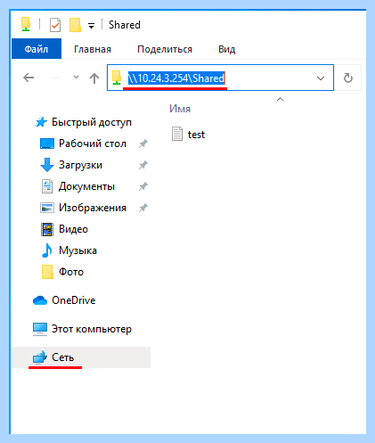Click the Быстрый доступ star icon
375x443 pixels.
pyautogui.click(x=41, y=122)
